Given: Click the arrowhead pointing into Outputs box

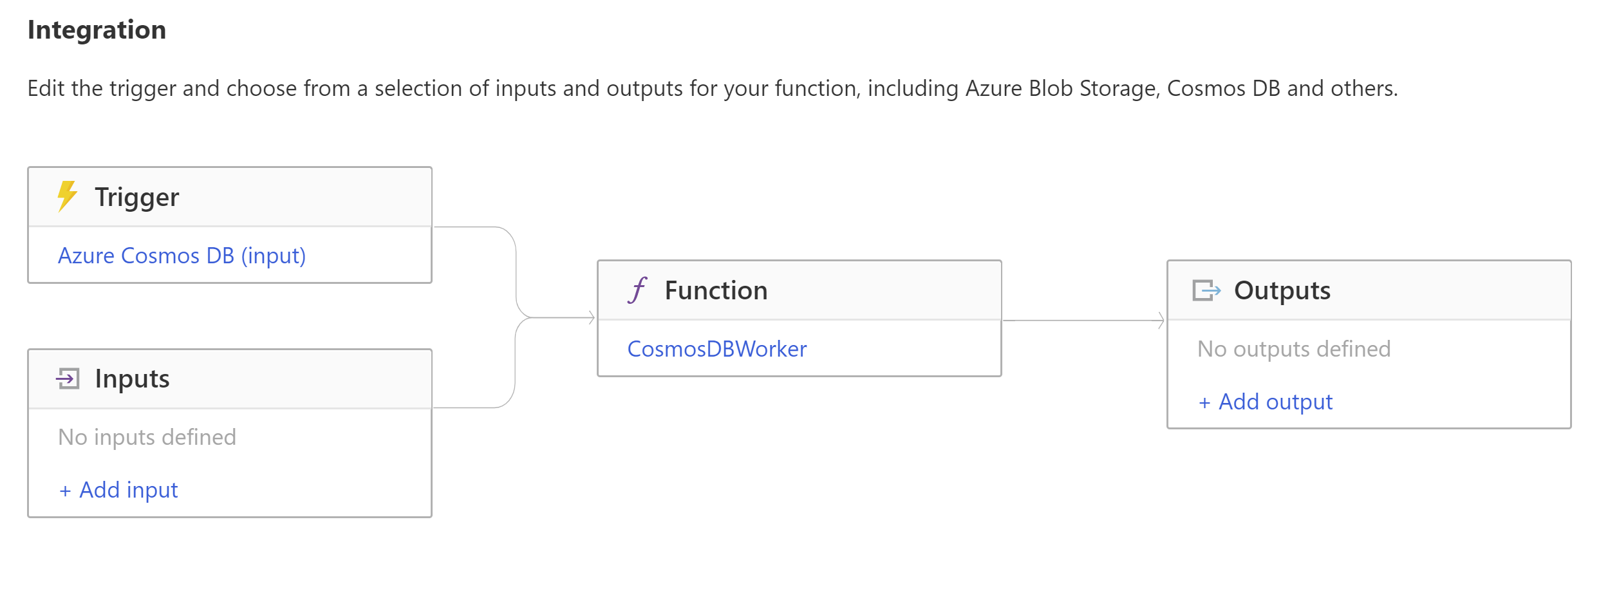Looking at the screenshot, I should click(1161, 321).
